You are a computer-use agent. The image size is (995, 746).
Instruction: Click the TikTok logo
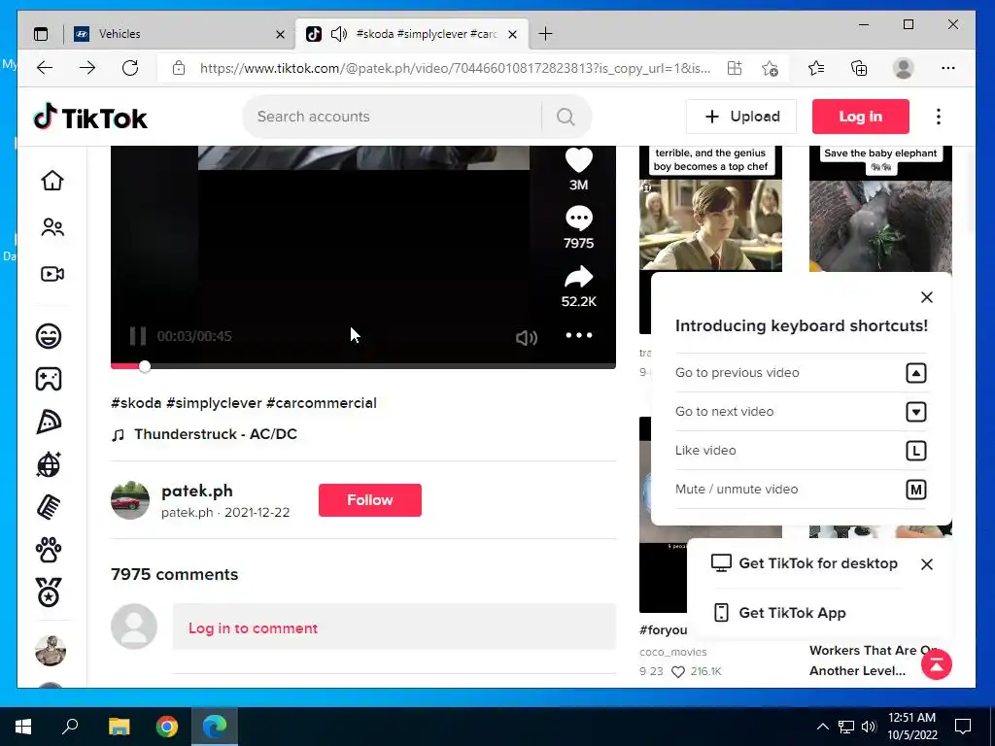tap(90, 118)
